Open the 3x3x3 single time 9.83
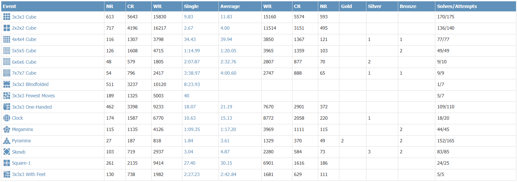This screenshot has height=182, width=517. coord(188,17)
